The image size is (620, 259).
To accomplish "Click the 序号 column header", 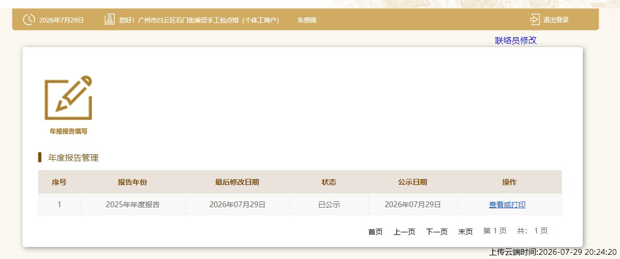I will coord(59,182).
